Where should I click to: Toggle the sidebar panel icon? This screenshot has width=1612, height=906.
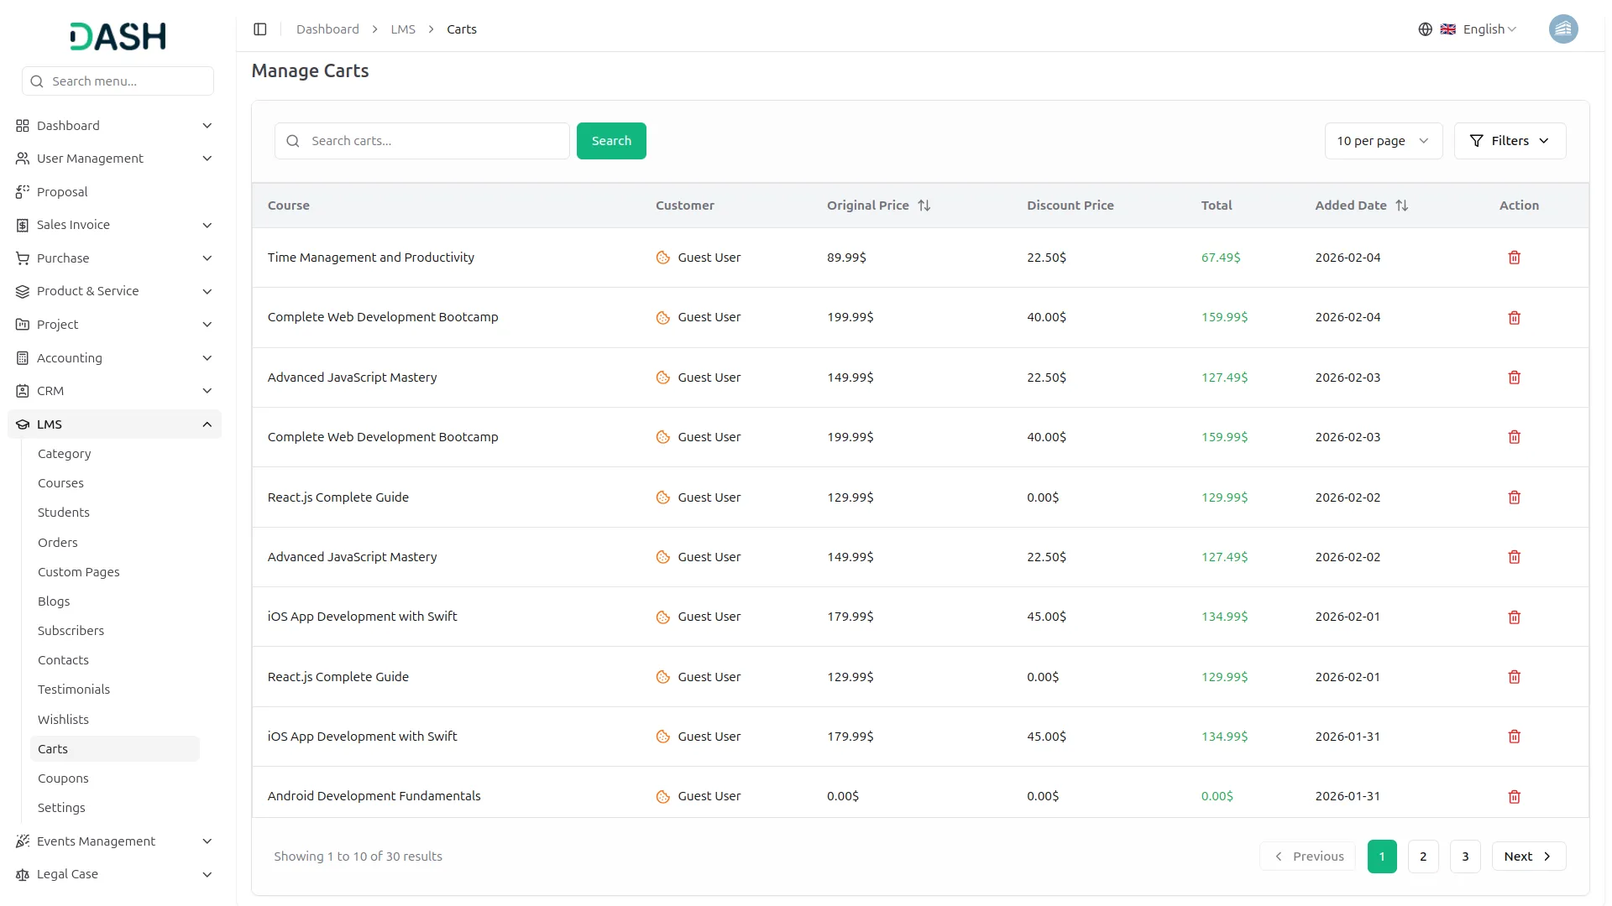point(260,29)
